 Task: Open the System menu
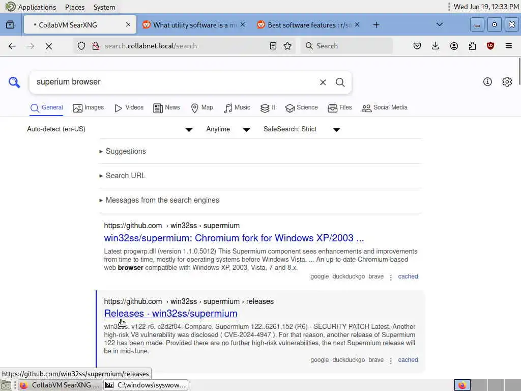pyautogui.click(x=104, y=7)
